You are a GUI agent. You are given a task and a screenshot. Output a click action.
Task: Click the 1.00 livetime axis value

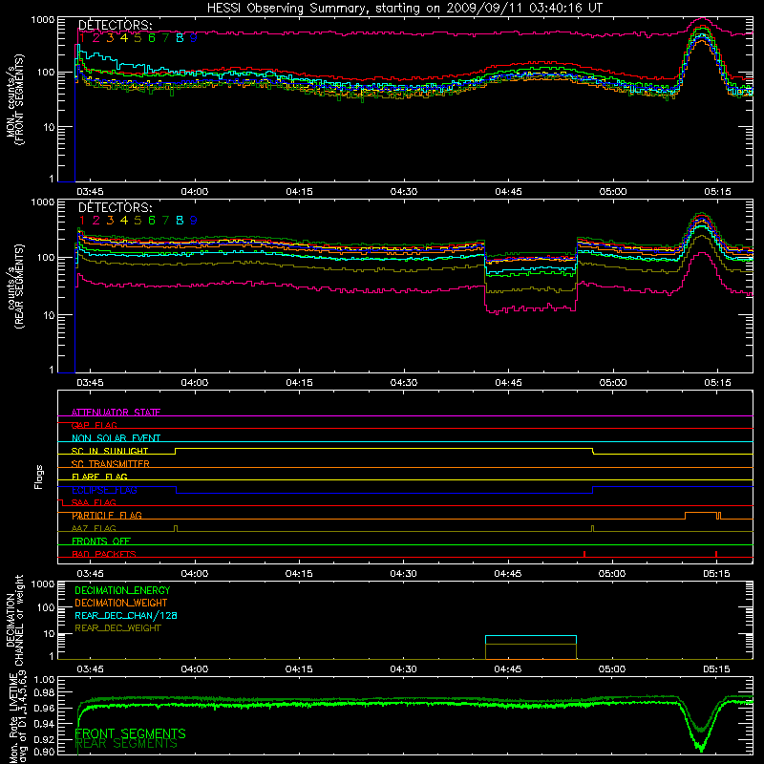pyautogui.click(x=44, y=679)
